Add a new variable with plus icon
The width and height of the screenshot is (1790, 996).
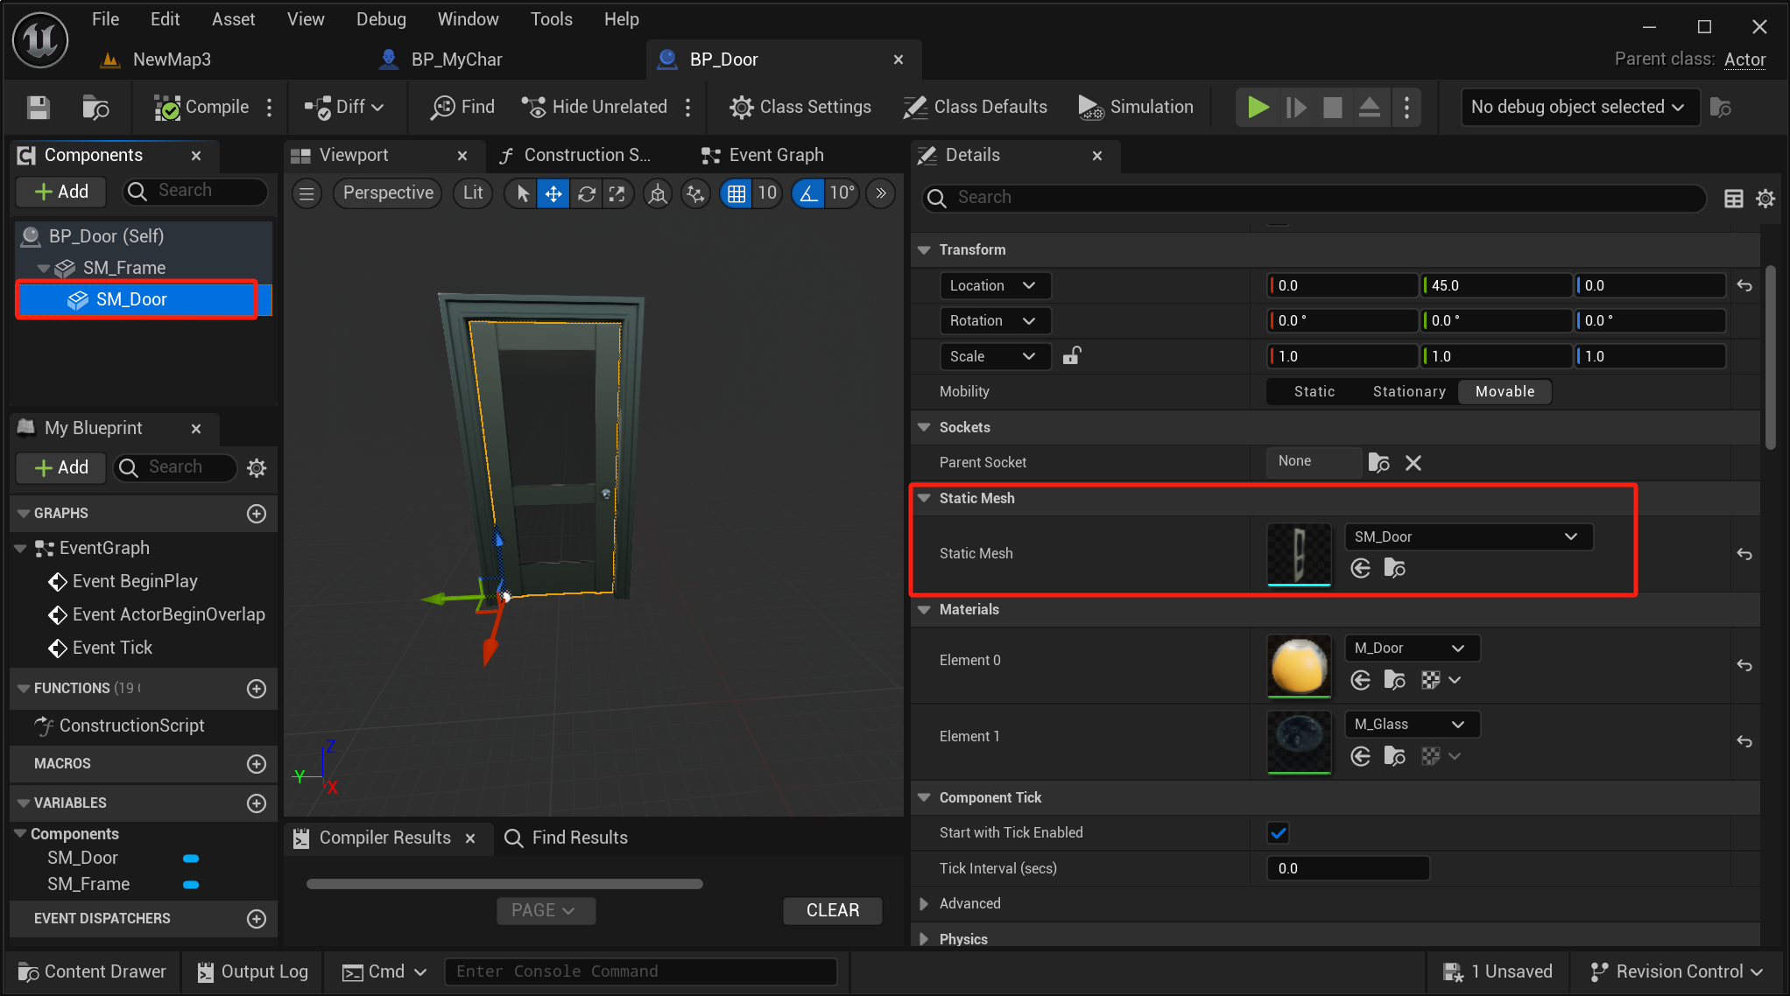pos(257,803)
